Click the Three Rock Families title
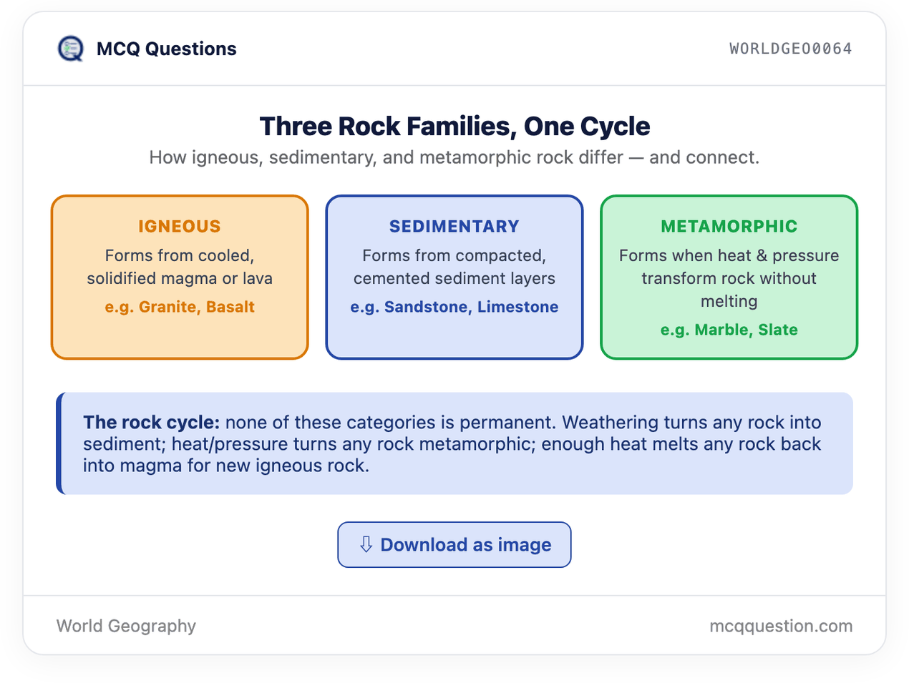The width and height of the screenshot is (909, 683). 454,127
